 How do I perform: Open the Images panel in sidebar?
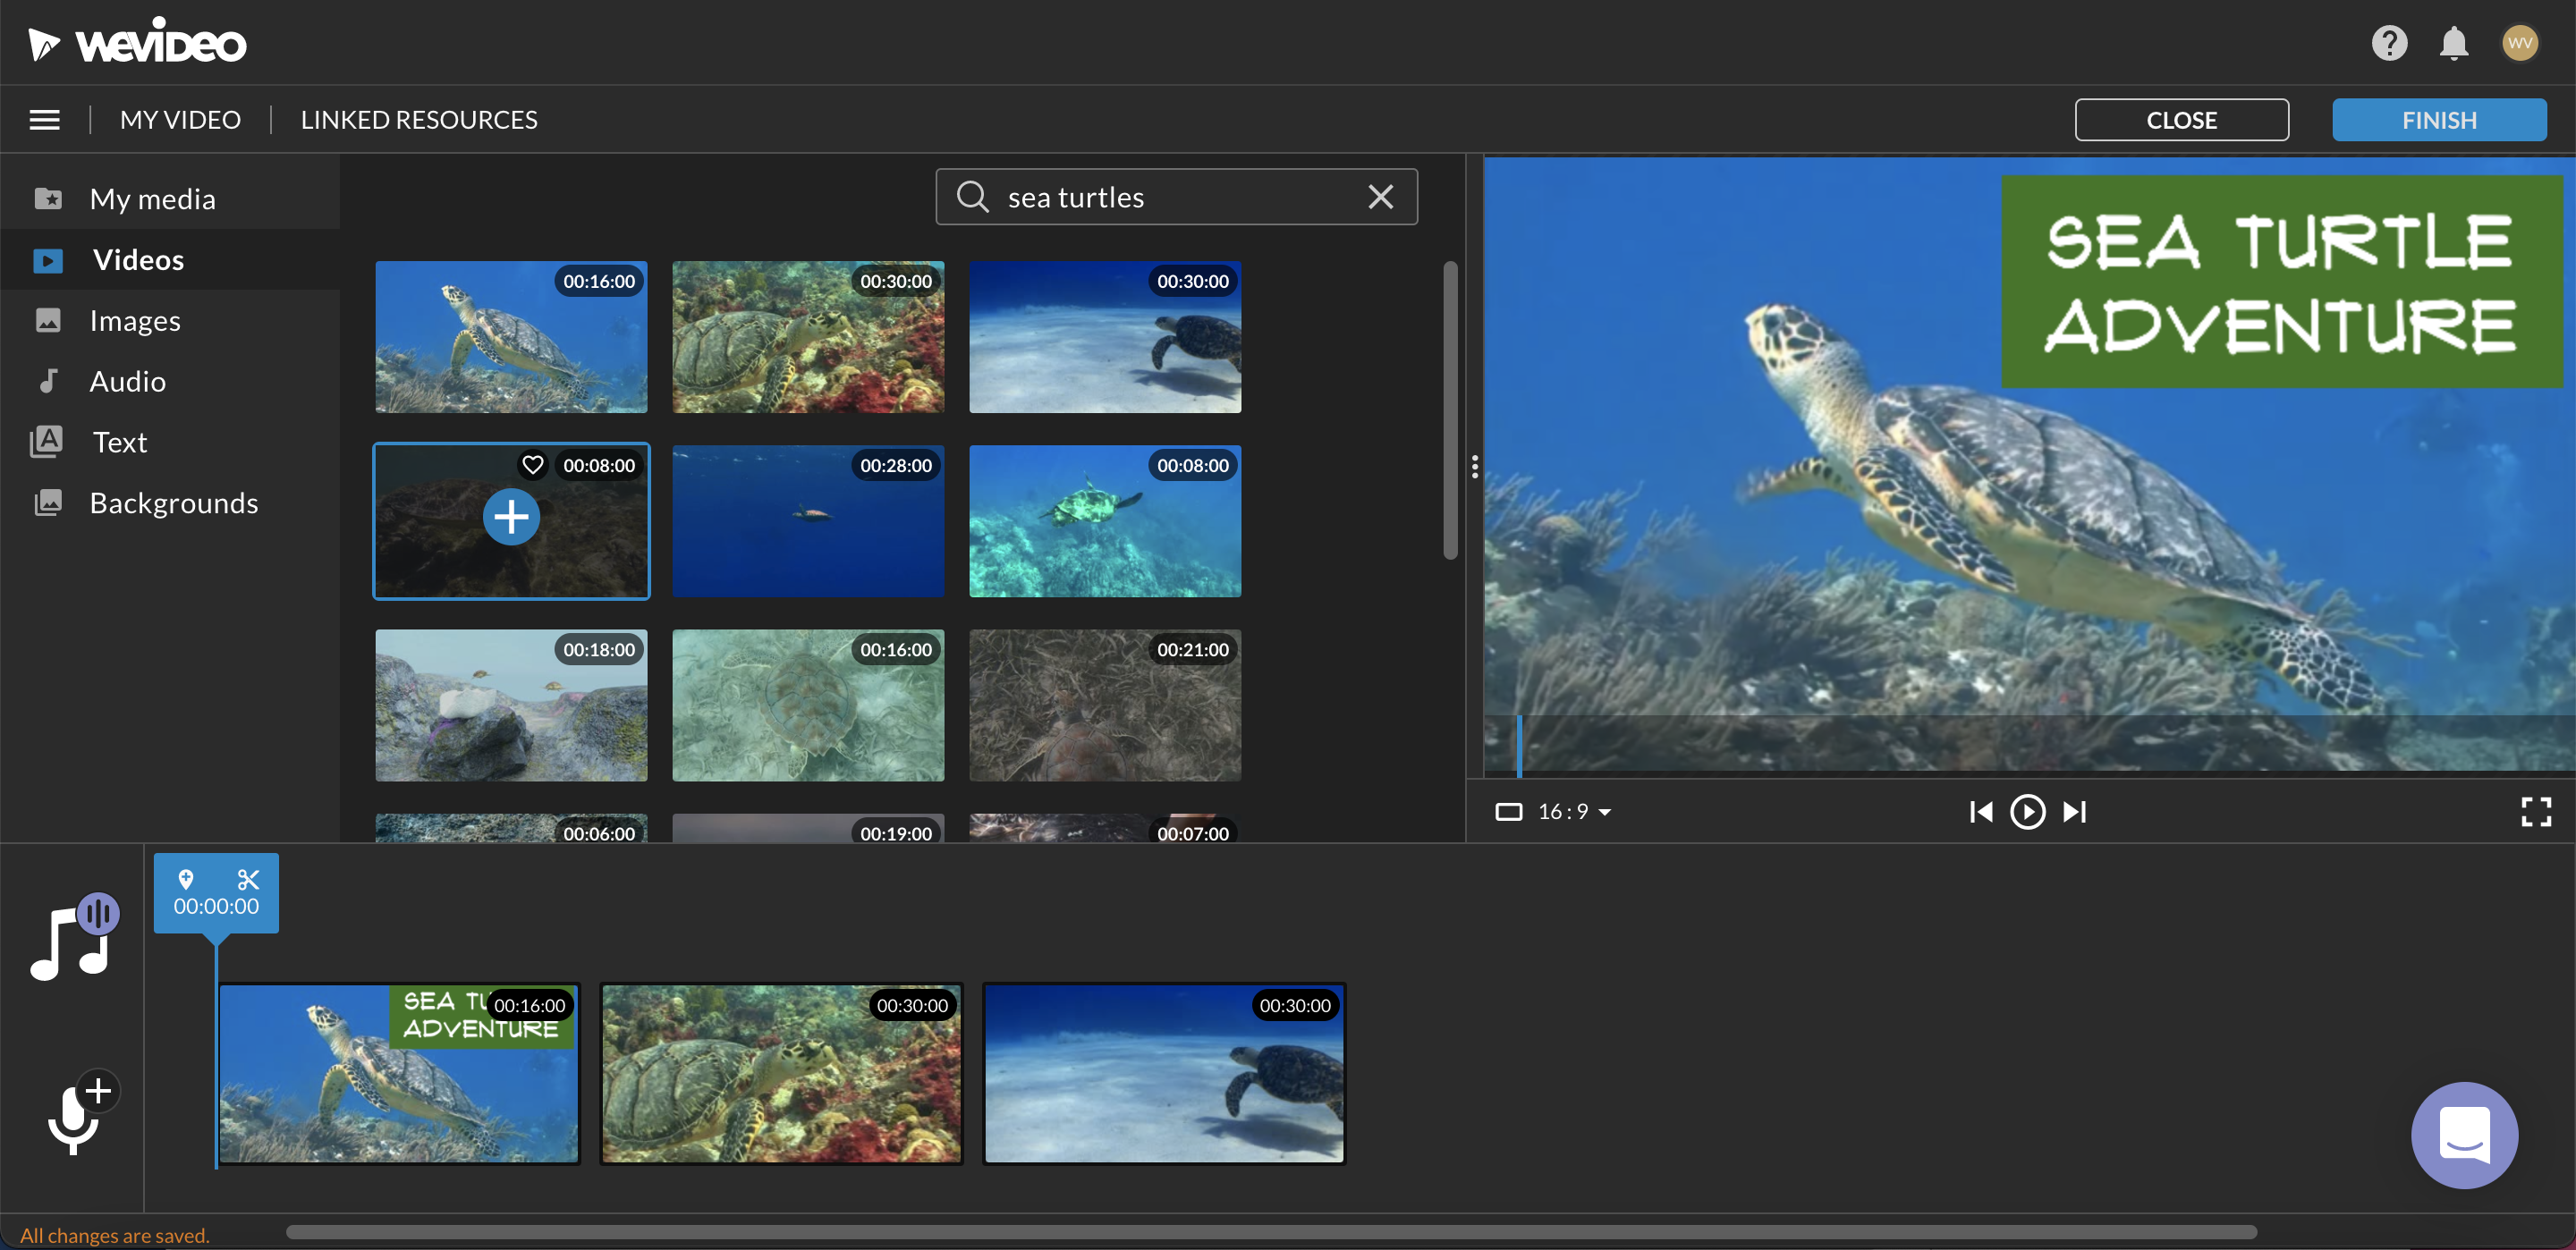(x=135, y=318)
